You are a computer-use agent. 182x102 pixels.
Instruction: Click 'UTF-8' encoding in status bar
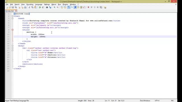coord(157,101)
